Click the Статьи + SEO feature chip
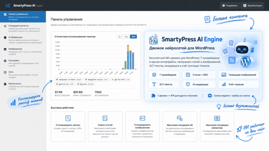Viewport: 269px width, 151px height. [x=199, y=75]
